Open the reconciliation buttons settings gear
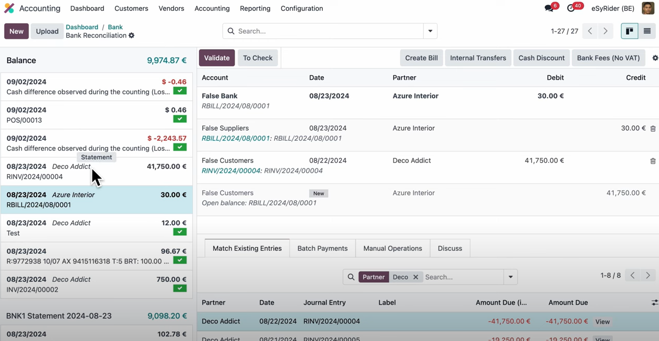Screen dimensions: 659x341 655,58
